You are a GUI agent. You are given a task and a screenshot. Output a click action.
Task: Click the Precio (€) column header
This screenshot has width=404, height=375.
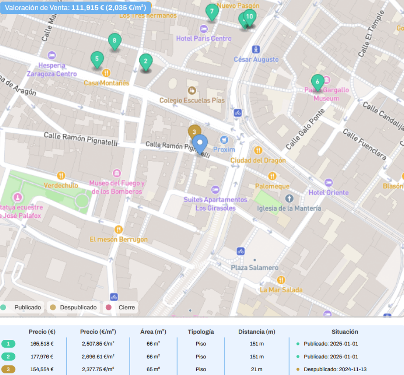click(x=42, y=332)
